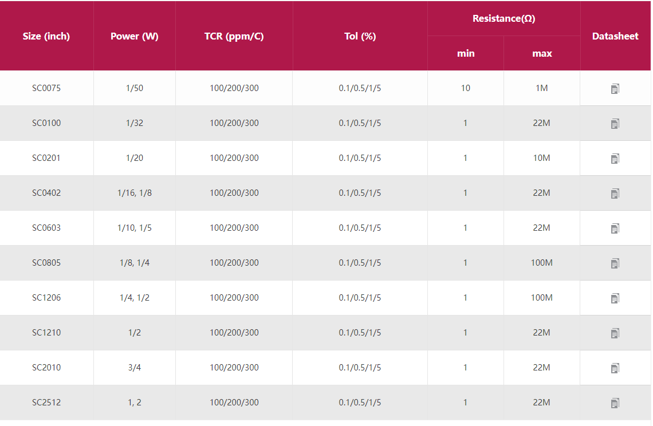Click the Datasheet column header

click(x=615, y=36)
